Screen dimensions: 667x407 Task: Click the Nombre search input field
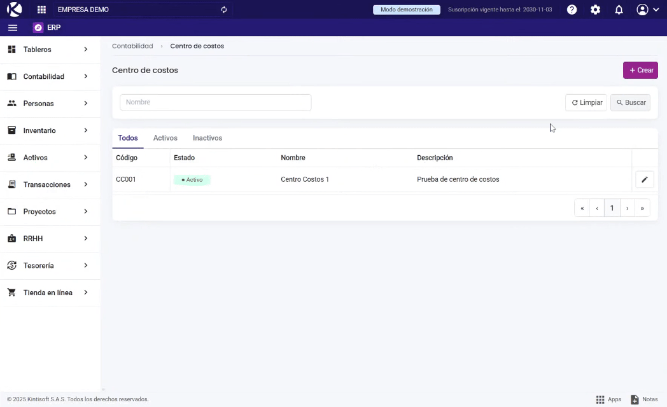tap(215, 102)
